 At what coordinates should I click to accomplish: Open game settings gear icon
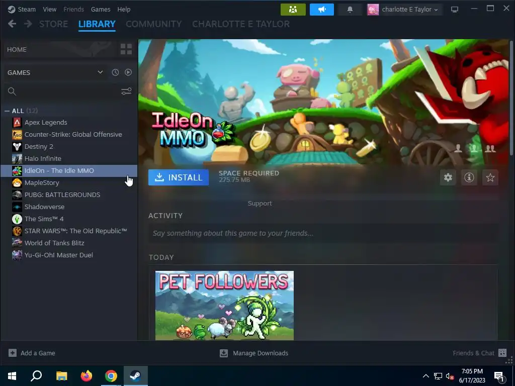[x=448, y=177]
